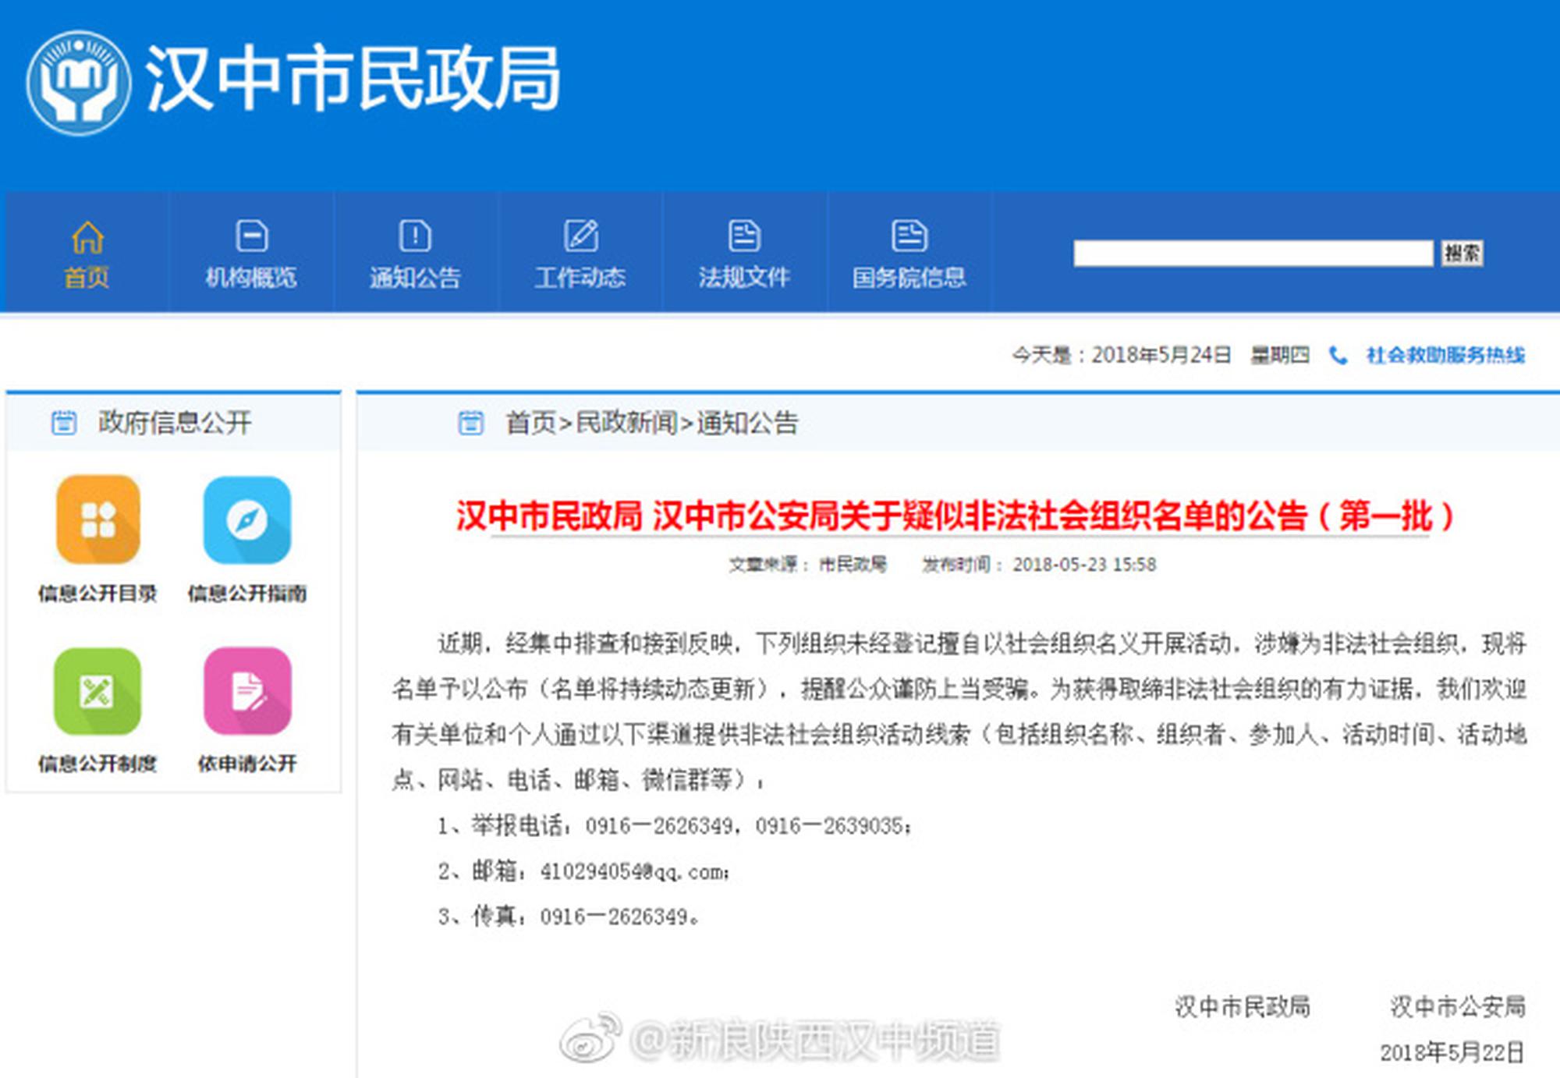Screen dimensions: 1560x1078
Task: Open the orange 信息公开目录 icon
Action: (98, 519)
